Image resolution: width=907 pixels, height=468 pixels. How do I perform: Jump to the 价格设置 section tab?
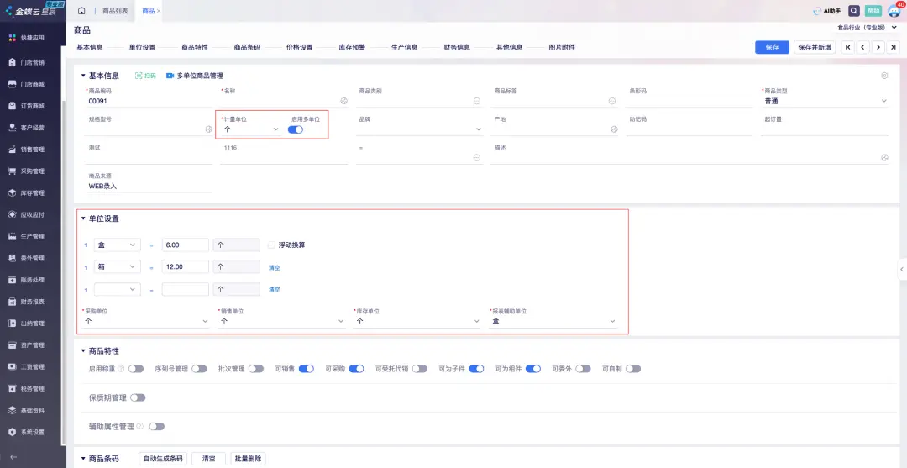pyautogui.click(x=299, y=47)
